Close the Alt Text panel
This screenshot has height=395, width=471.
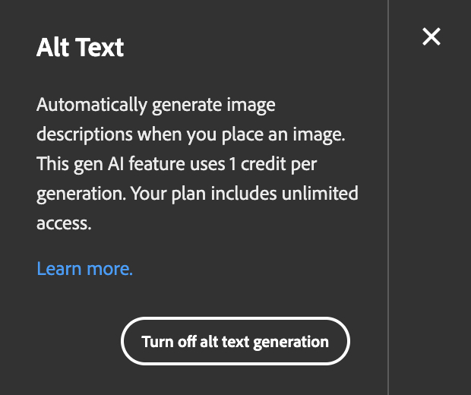pos(431,36)
